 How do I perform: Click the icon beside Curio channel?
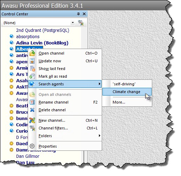point(12,131)
